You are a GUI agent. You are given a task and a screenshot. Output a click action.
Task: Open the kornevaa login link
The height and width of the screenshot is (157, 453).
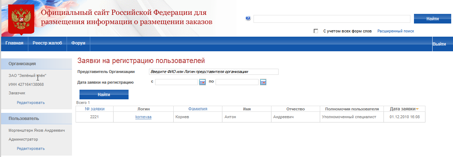143,117
